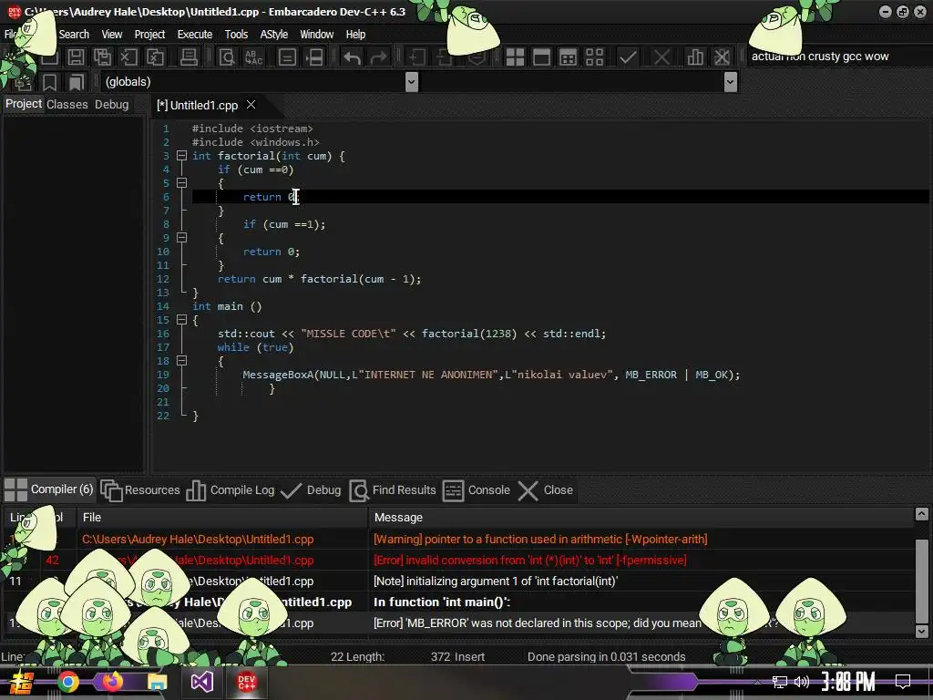Undo the last edit
Screen dimensions: 933x700
point(352,57)
